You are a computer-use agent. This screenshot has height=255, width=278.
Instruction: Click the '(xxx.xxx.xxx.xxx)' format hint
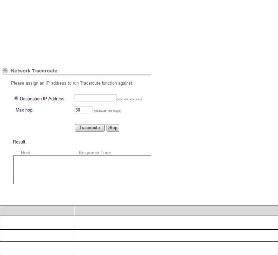point(129,99)
